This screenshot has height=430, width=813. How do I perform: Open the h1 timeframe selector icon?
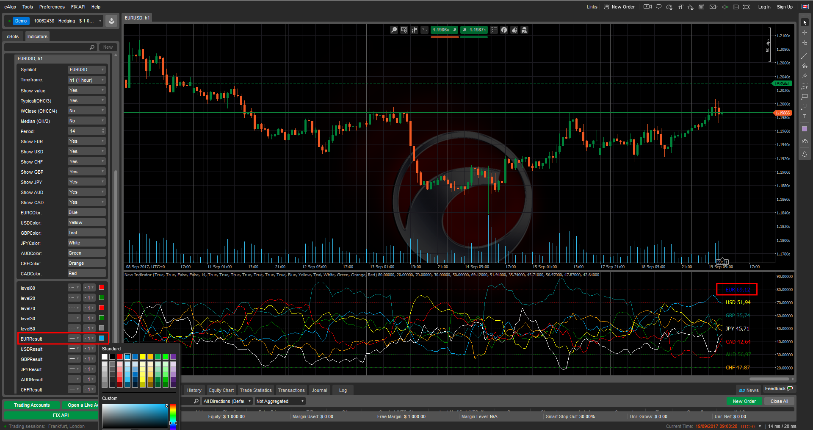click(424, 30)
